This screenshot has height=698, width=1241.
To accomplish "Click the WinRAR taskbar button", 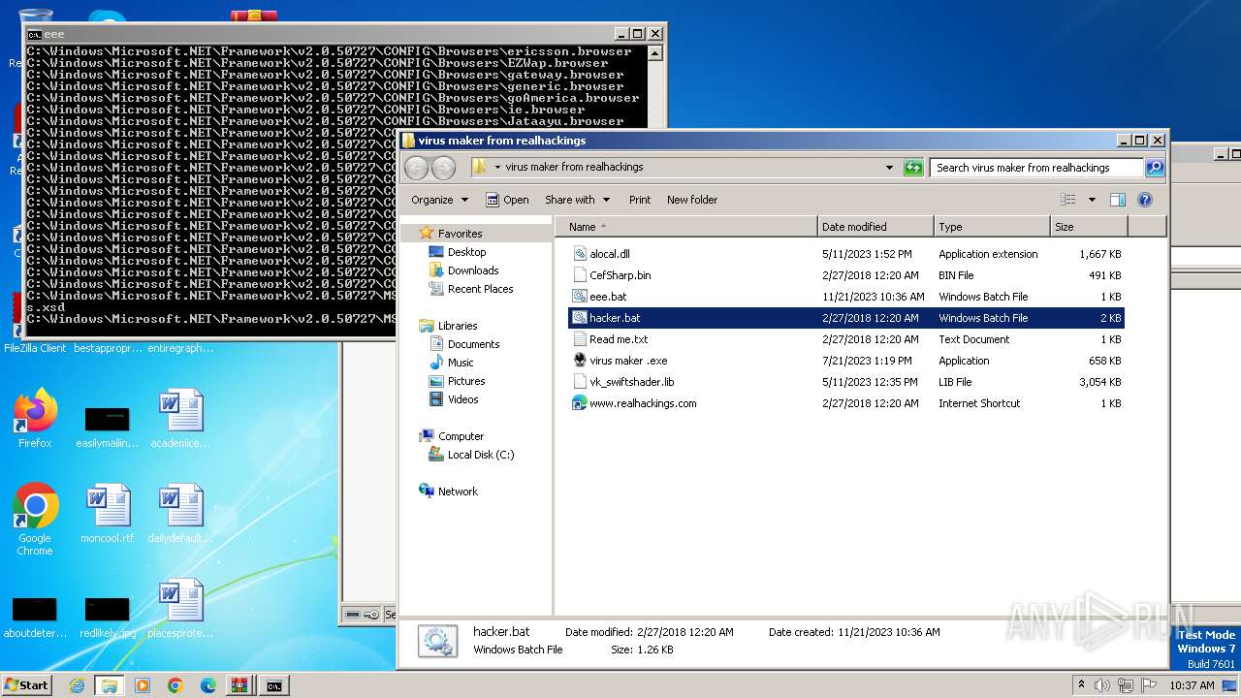I will click(239, 685).
